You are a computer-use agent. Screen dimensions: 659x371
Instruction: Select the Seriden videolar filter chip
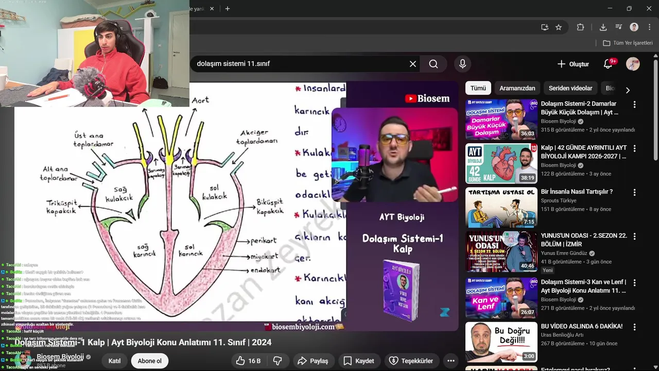pyautogui.click(x=570, y=88)
